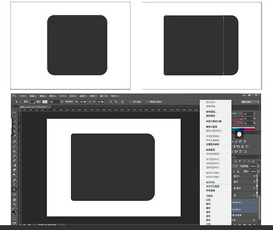Select the Zoom magnifier tool
The image size is (273, 230).
click(15, 204)
